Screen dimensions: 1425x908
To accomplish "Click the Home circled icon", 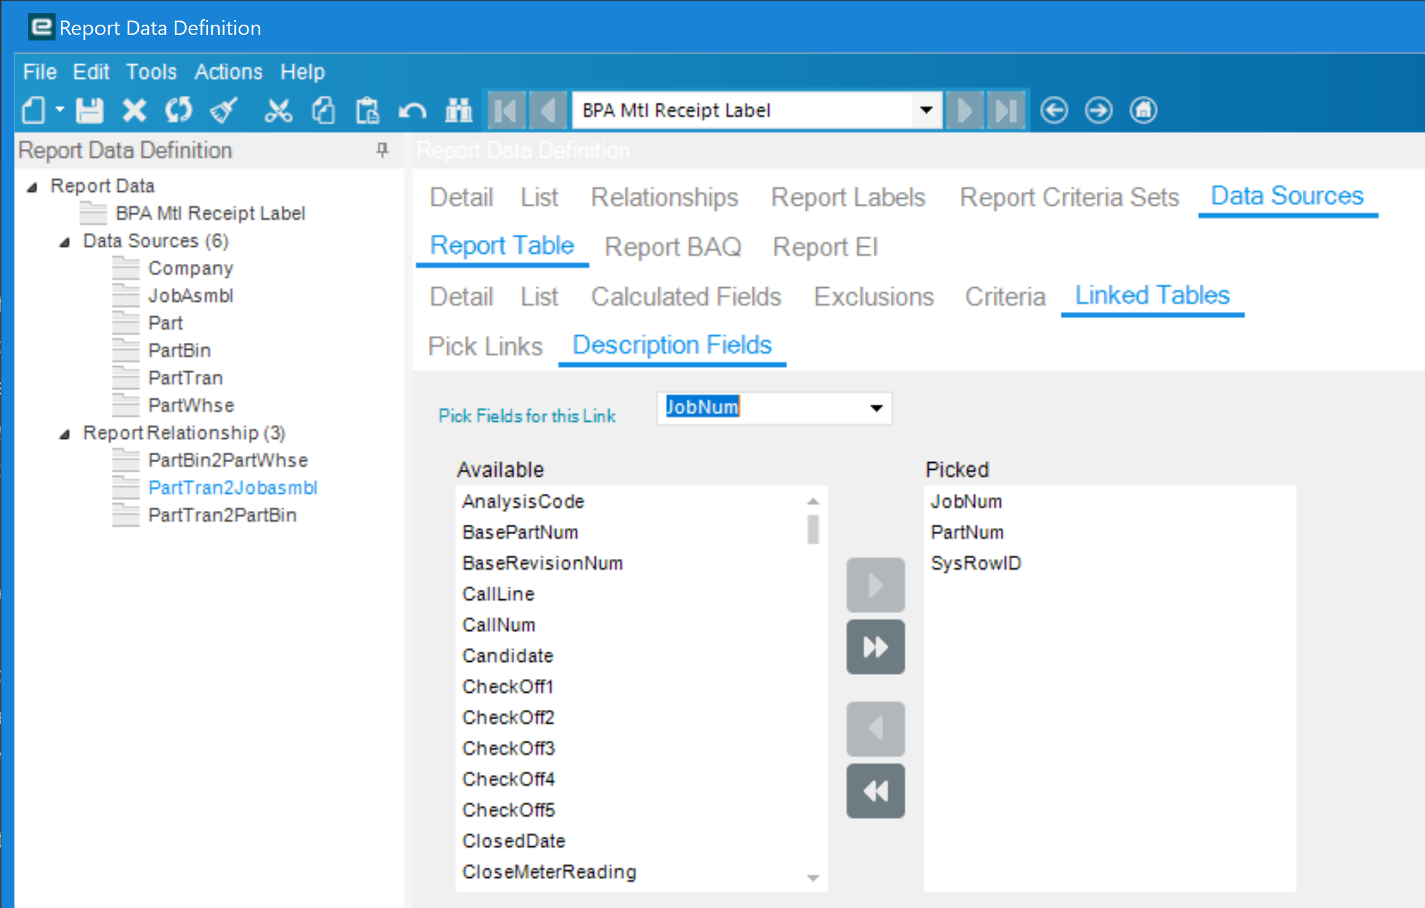I will pos(1144,110).
